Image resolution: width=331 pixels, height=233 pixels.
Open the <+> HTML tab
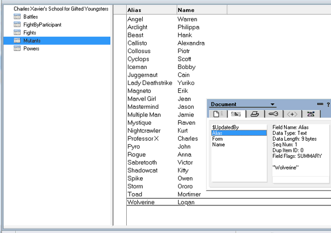pyautogui.click(x=292, y=114)
